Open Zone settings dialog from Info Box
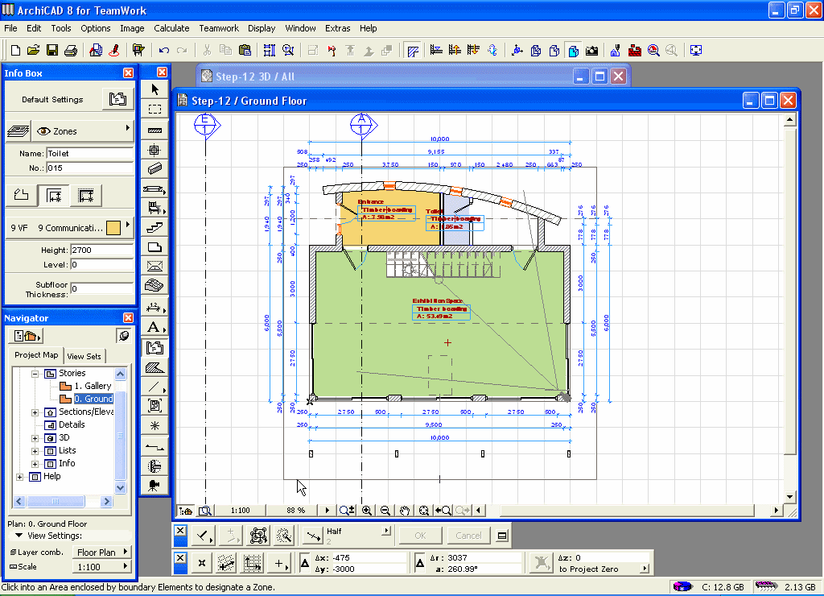The width and height of the screenshot is (824, 596). (117, 100)
